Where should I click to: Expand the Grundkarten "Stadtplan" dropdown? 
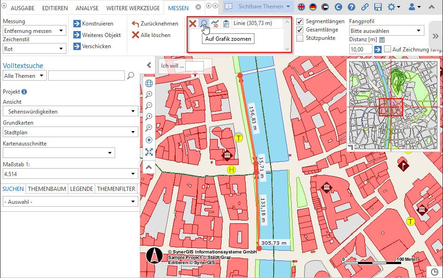[70, 132]
